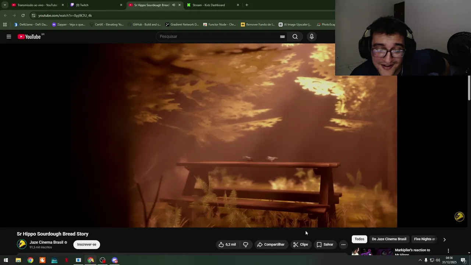471x265 pixels.
Task: Open OBS Studio from the taskbar
Action: pyautogui.click(x=103, y=260)
